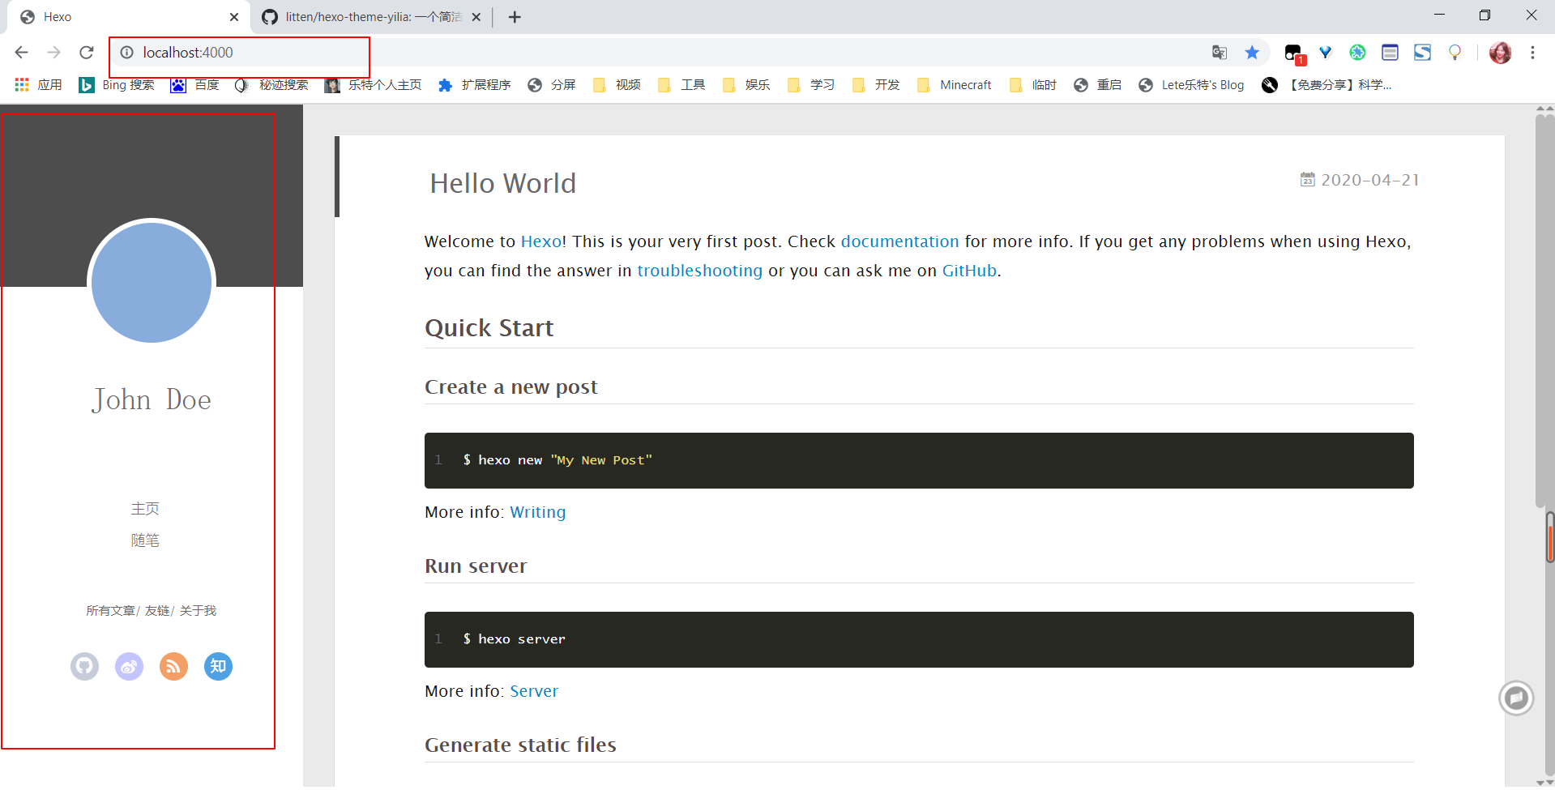Open the Zhihu social icon
Image resolution: width=1555 pixels, height=790 pixels.
point(218,666)
